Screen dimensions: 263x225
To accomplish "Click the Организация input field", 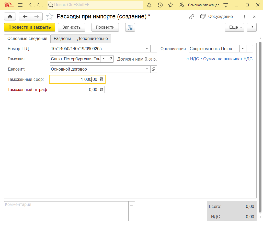I will coord(214,49).
